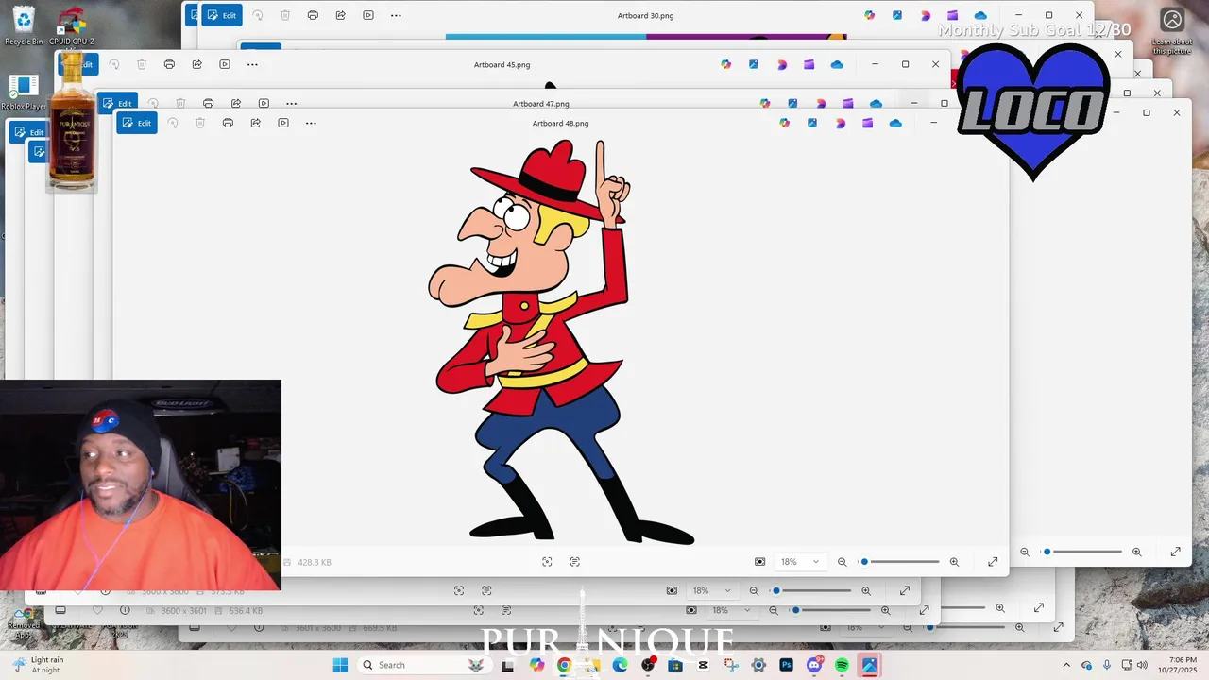
Task: Open See more menu in Artboard 45 window
Action: tap(252, 64)
